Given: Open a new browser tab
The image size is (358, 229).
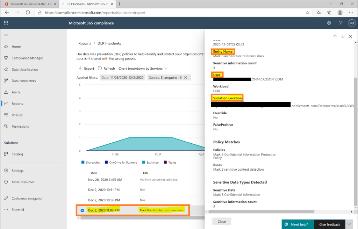Looking at the screenshot, I should click(x=120, y=4).
